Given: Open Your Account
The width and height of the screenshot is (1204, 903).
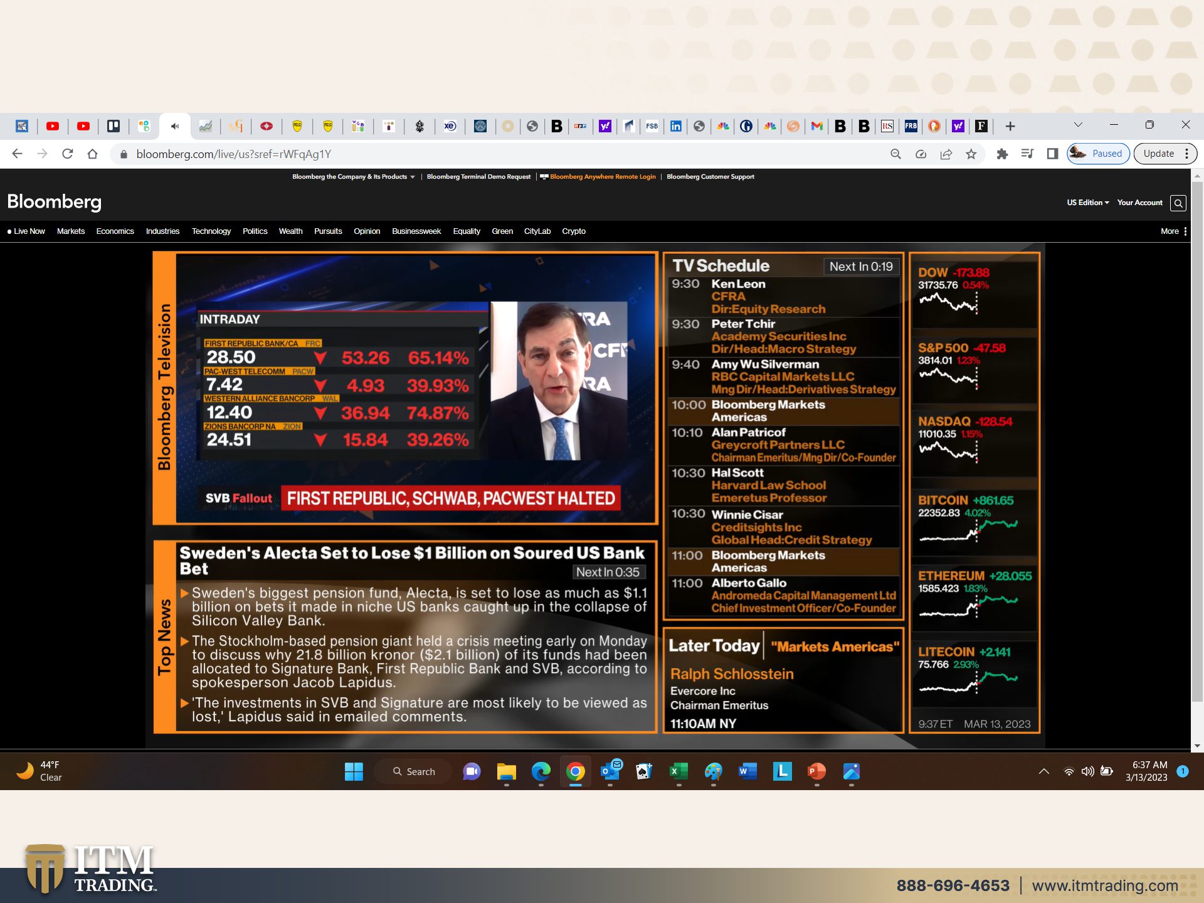Looking at the screenshot, I should click(x=1139, y=203).
